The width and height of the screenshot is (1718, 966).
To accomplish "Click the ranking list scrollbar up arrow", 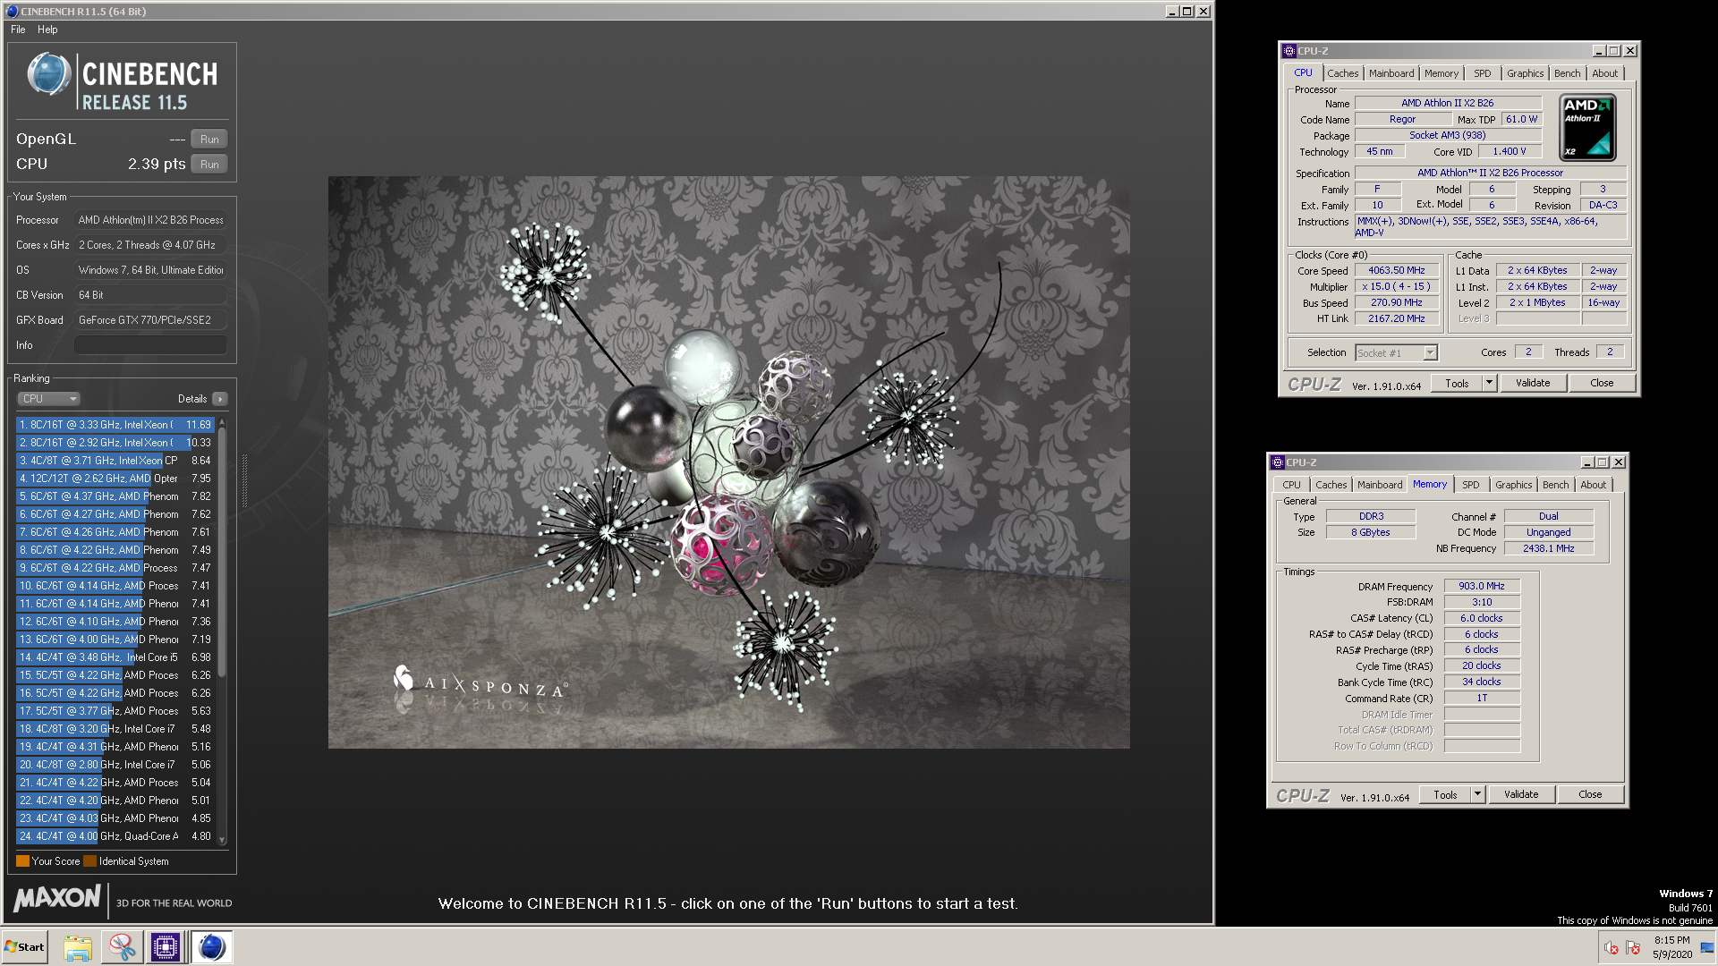I will (222, 422).
